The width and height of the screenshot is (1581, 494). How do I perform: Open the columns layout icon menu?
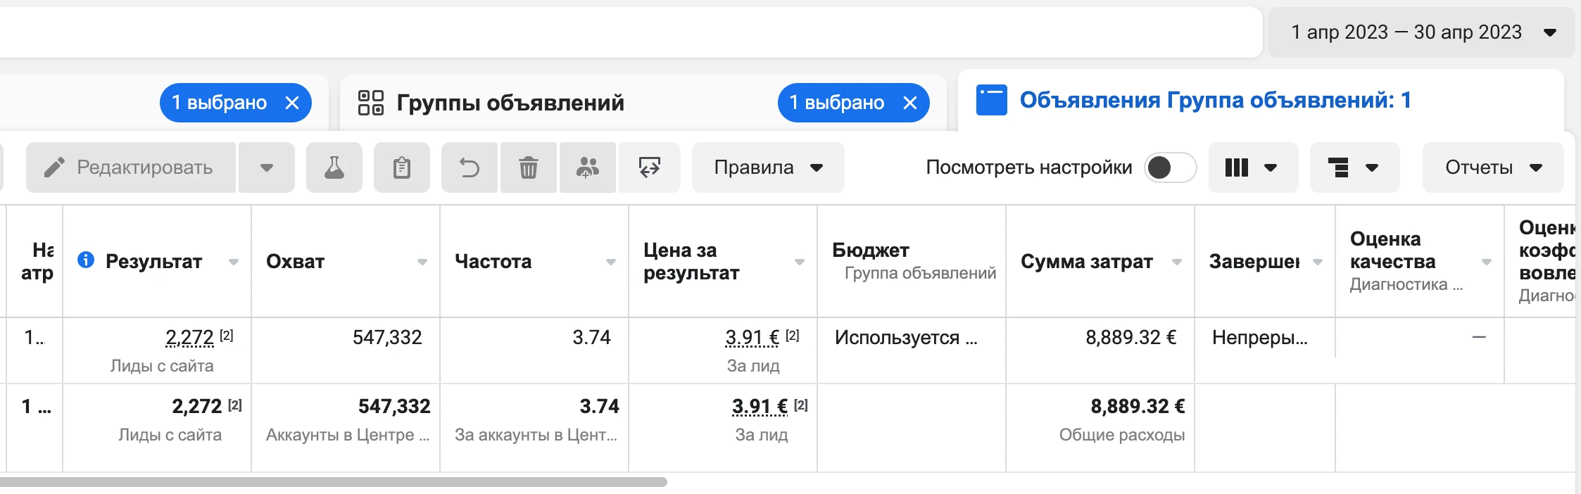[1253, 167]
